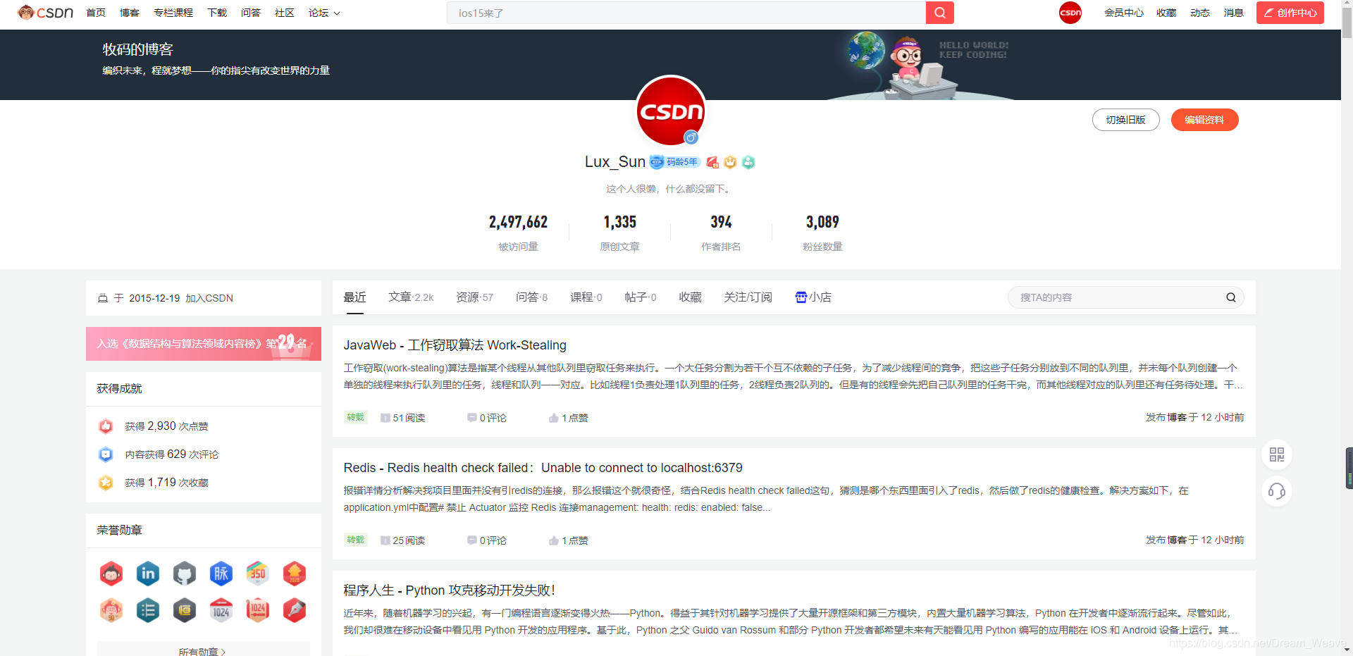
Task: Click the blue comments achievement icon
Action: [x=106, y=454]
